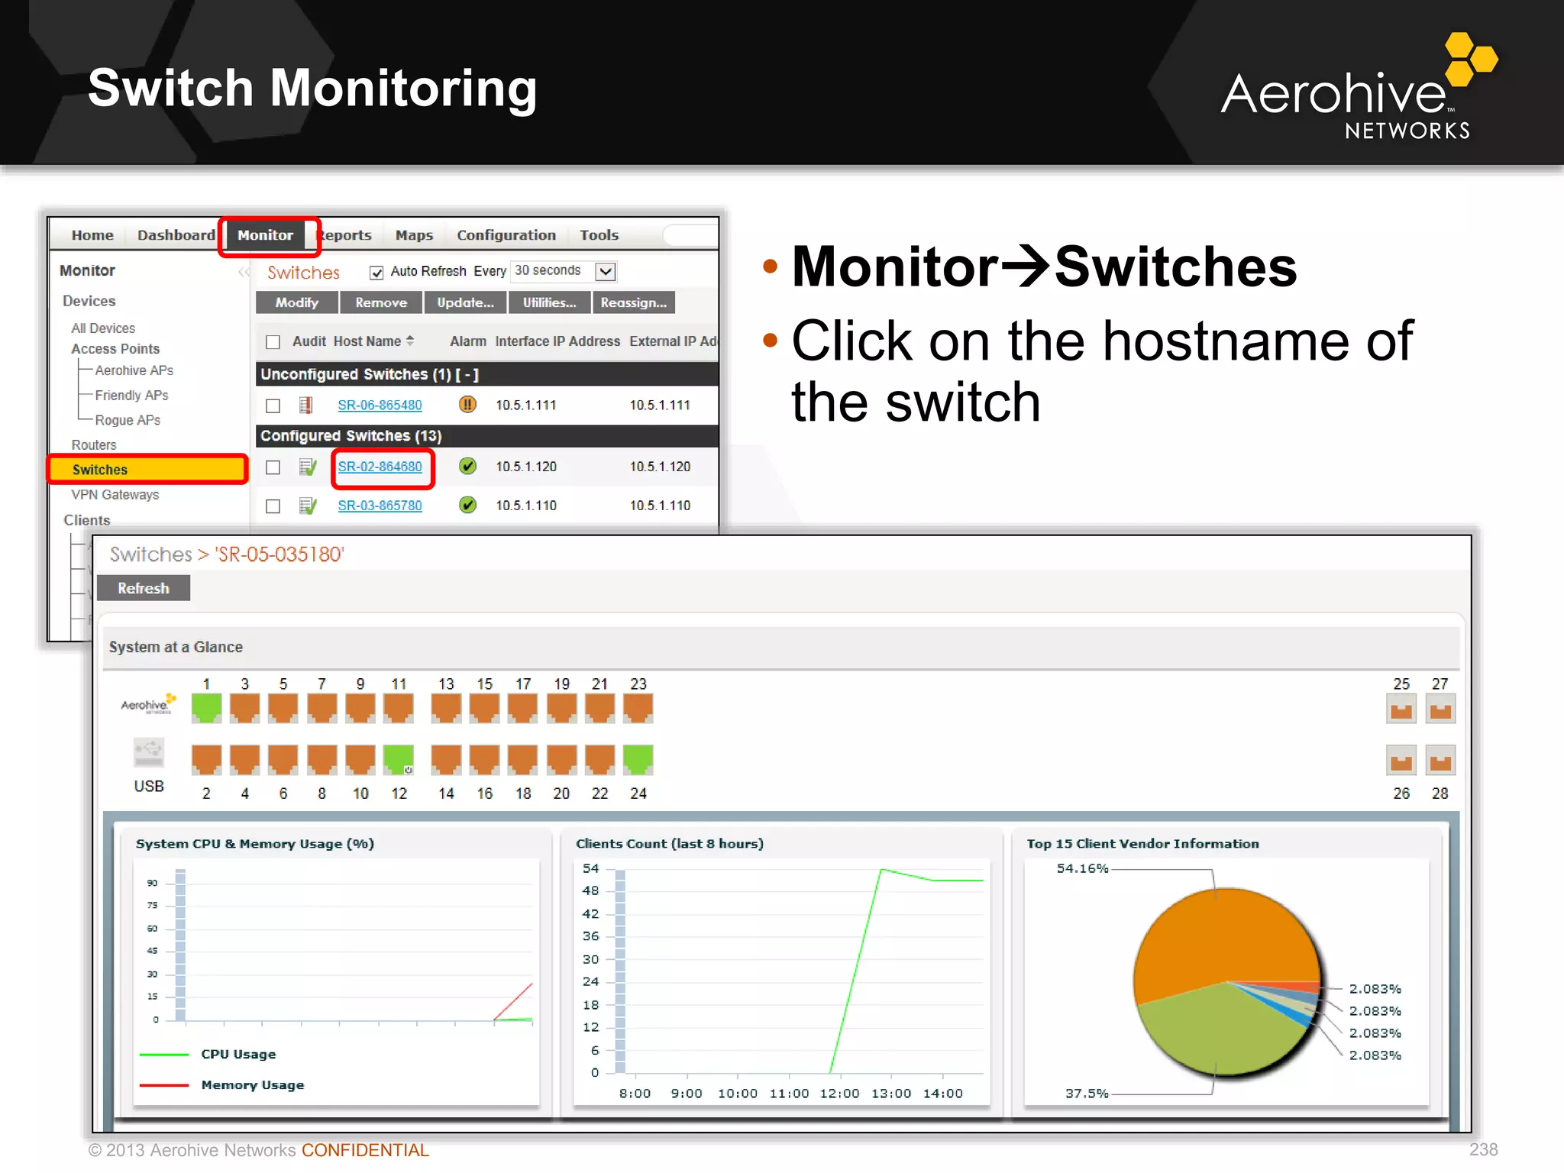Click the Configured Switches (13) group header
The width and height of the screenshot is (1564, 1173).
[486, 436]
